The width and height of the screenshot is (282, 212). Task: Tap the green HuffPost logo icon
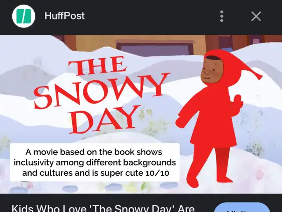[23, 16]
